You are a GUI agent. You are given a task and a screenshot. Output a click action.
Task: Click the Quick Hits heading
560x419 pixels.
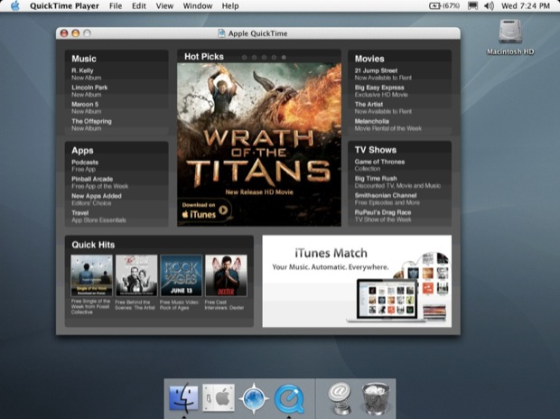pyautogui.click(x=93, y=245)
